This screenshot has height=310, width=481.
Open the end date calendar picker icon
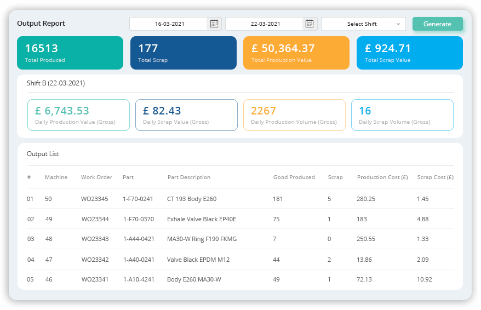pos(310,24)
